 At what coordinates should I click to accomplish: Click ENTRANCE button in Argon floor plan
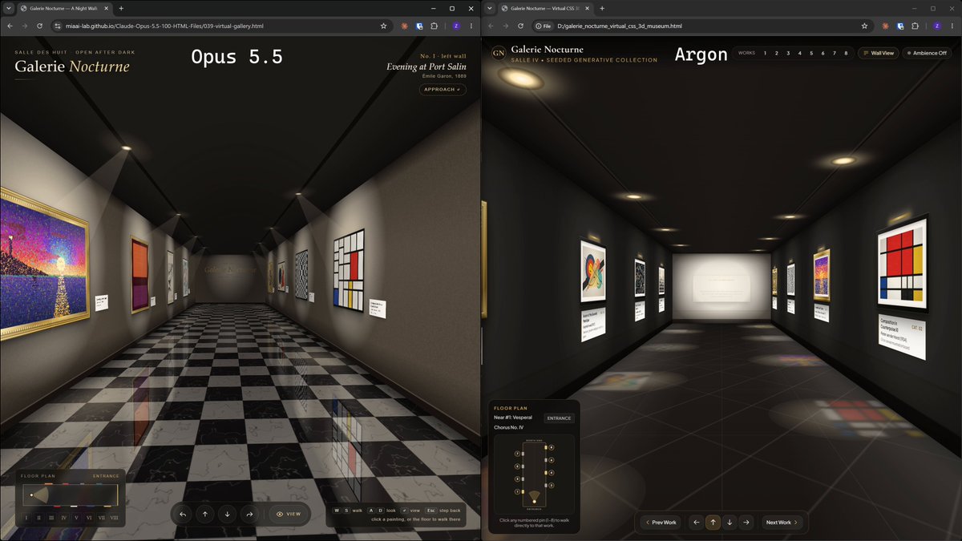560,418
